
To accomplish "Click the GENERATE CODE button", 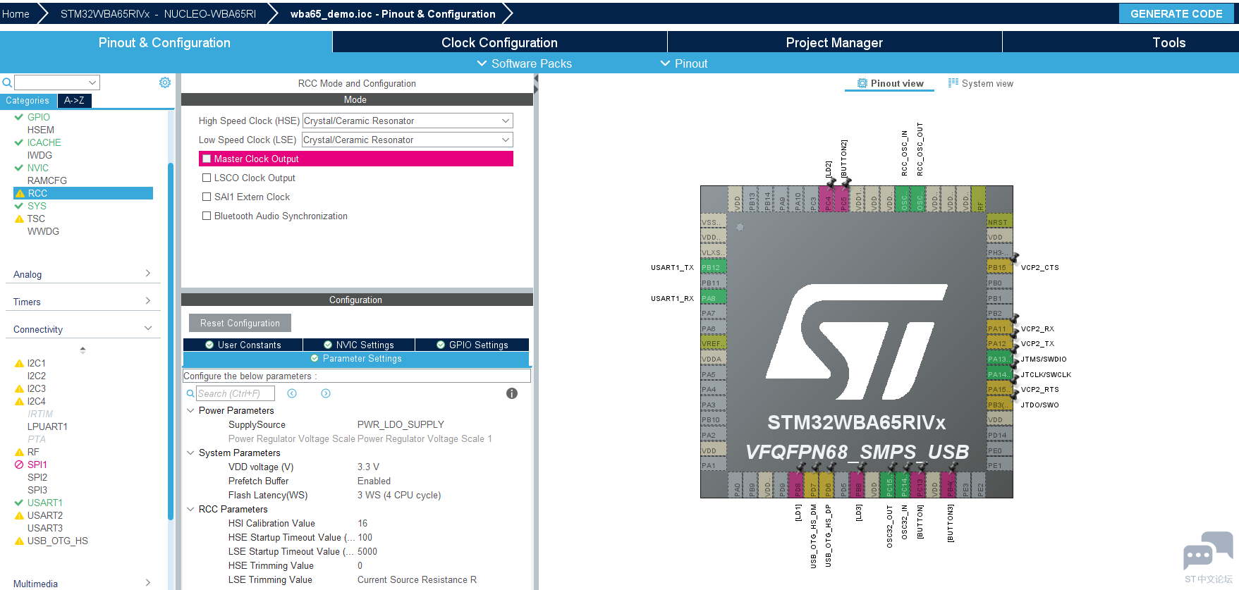I will coord(1176,13).
